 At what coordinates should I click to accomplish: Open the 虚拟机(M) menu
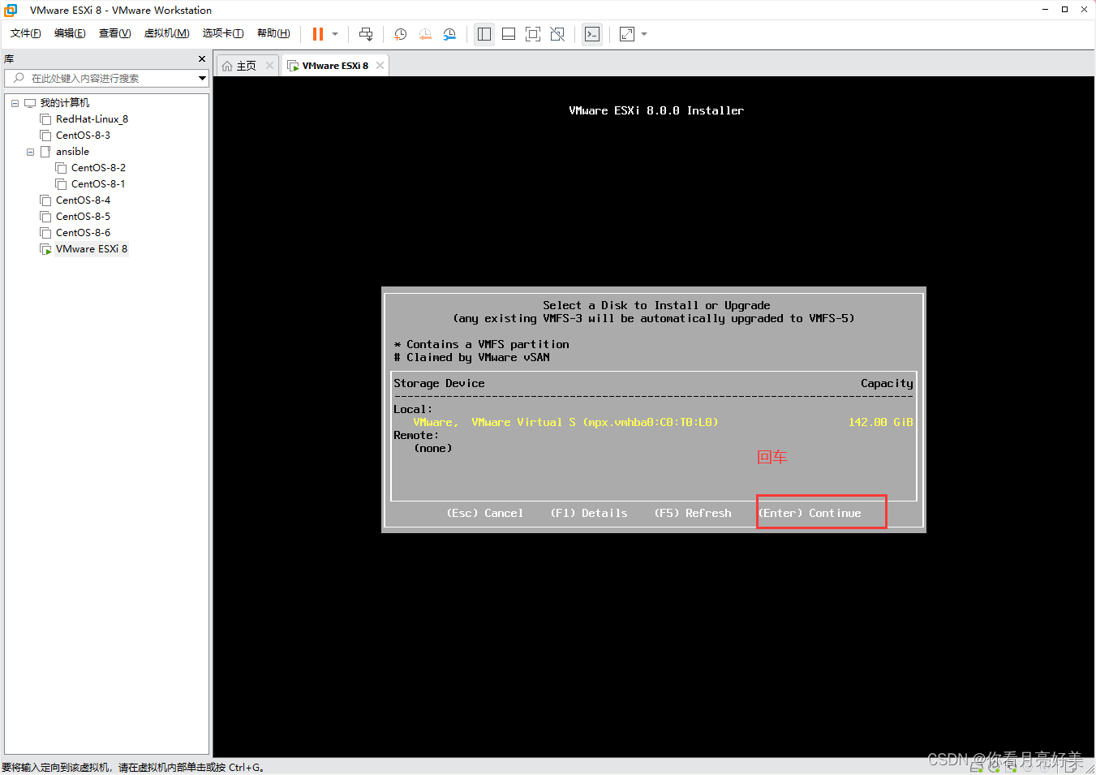coord(166,33)
